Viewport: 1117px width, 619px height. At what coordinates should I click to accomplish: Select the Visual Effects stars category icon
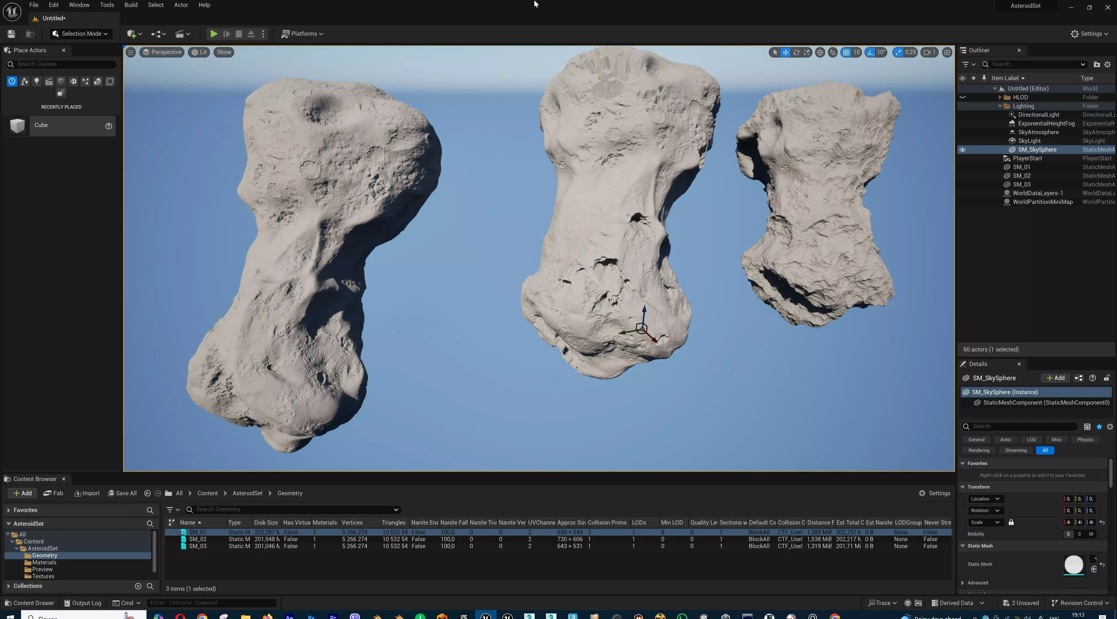86,81
